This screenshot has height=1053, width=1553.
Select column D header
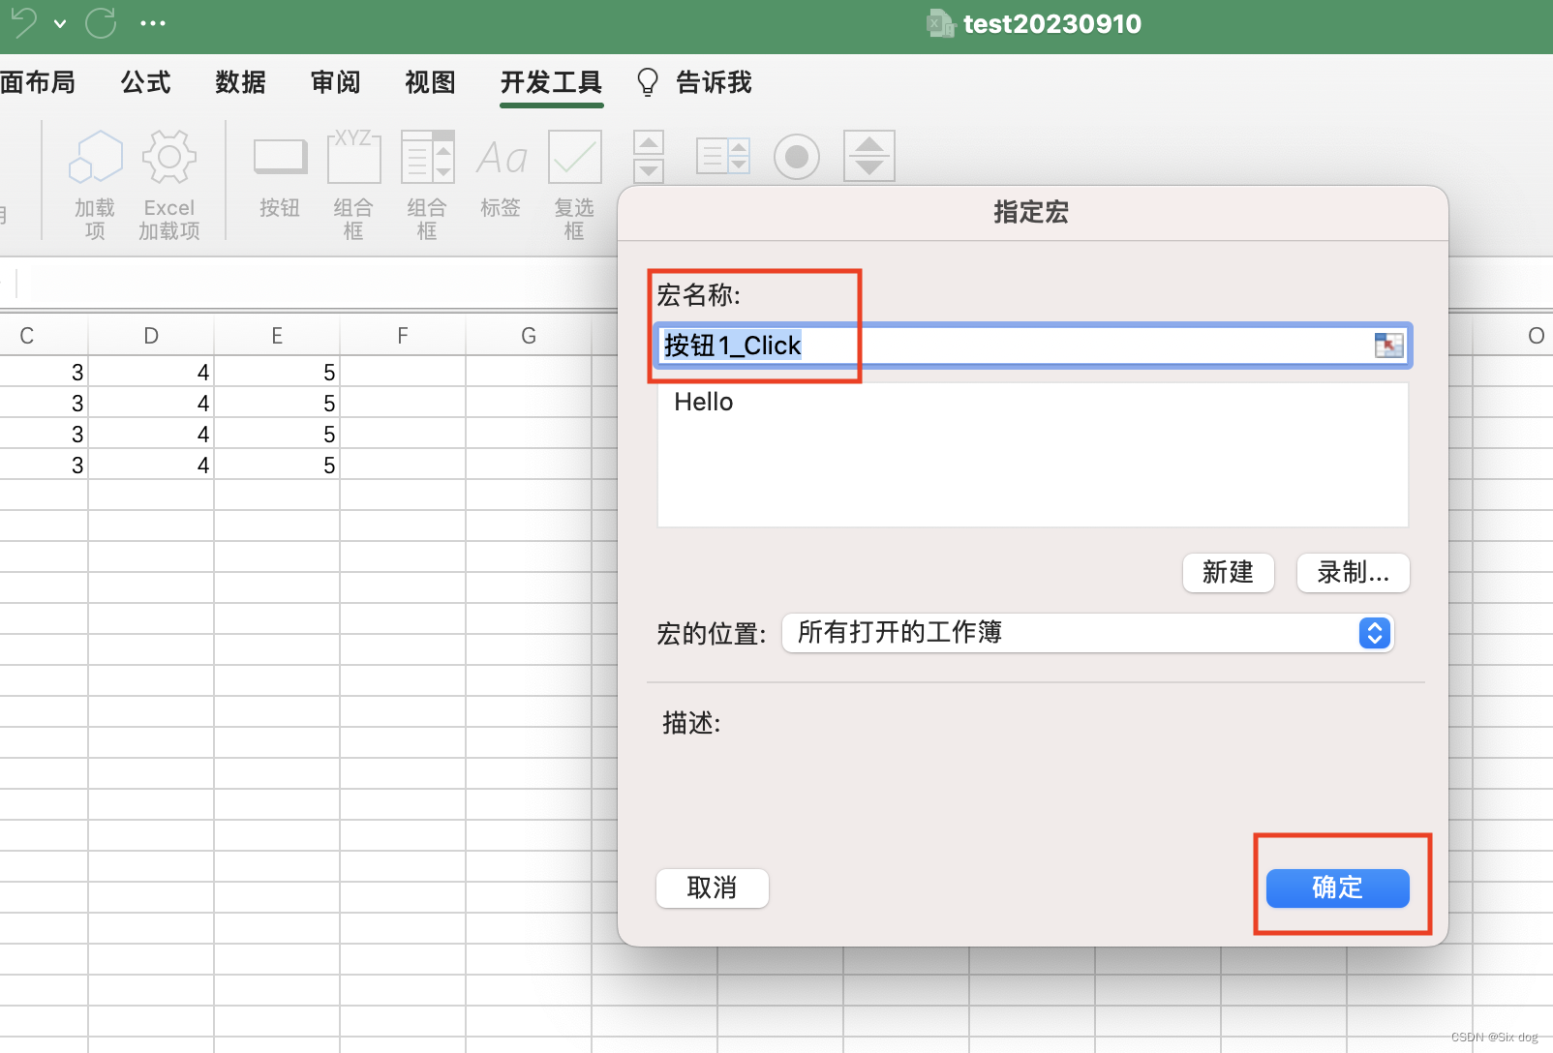[151, 336]
